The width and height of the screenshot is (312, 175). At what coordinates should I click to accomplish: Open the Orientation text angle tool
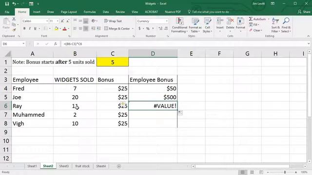pos(93,21)
